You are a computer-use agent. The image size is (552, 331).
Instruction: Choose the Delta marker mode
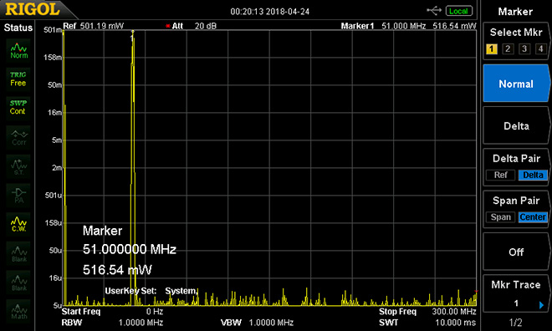pos(516,126)
